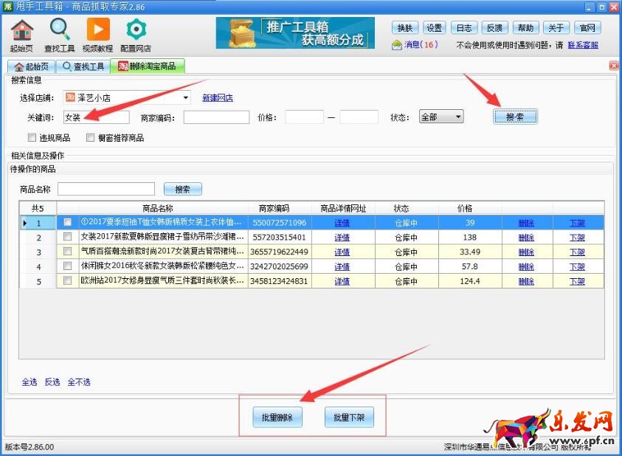
Task: Enable the 橱窗推荐商品 checkbox
Action: click(x=91, y=137)
